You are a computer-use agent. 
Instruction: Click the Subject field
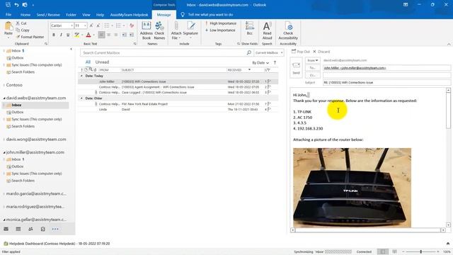click(386, 82)
